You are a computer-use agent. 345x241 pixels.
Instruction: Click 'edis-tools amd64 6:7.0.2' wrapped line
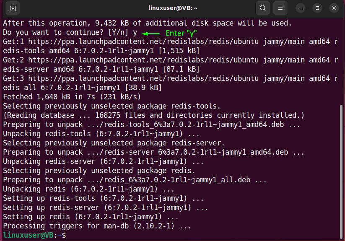(101, 51)
